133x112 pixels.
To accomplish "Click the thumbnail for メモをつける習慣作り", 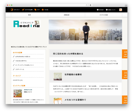I will [58, 101].
